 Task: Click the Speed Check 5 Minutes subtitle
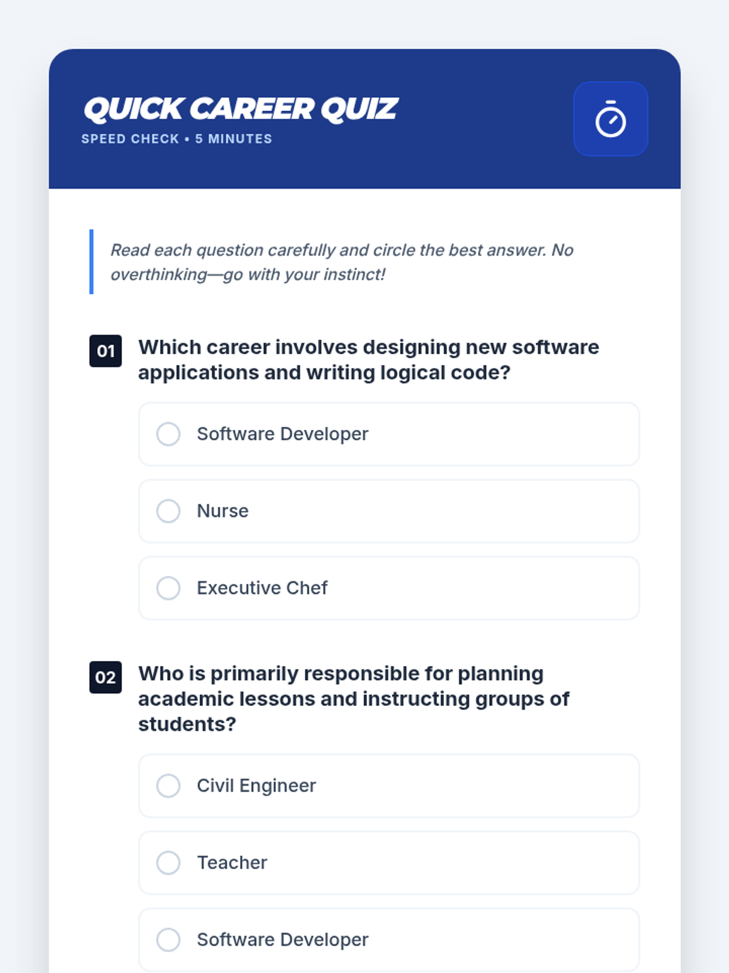point(177,139)
